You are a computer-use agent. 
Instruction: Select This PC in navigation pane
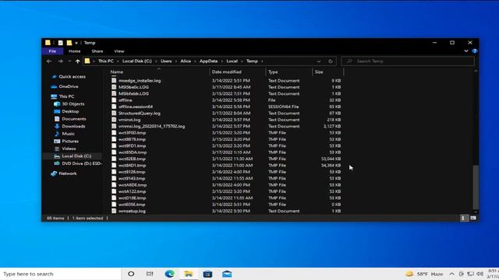(x=66, y=96)
